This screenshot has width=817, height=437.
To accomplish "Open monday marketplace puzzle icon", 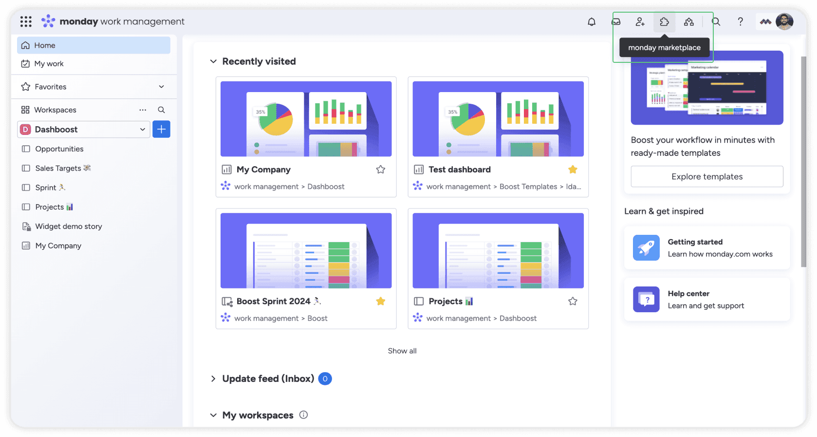I will pyautogui.click(x=665, y=21).
